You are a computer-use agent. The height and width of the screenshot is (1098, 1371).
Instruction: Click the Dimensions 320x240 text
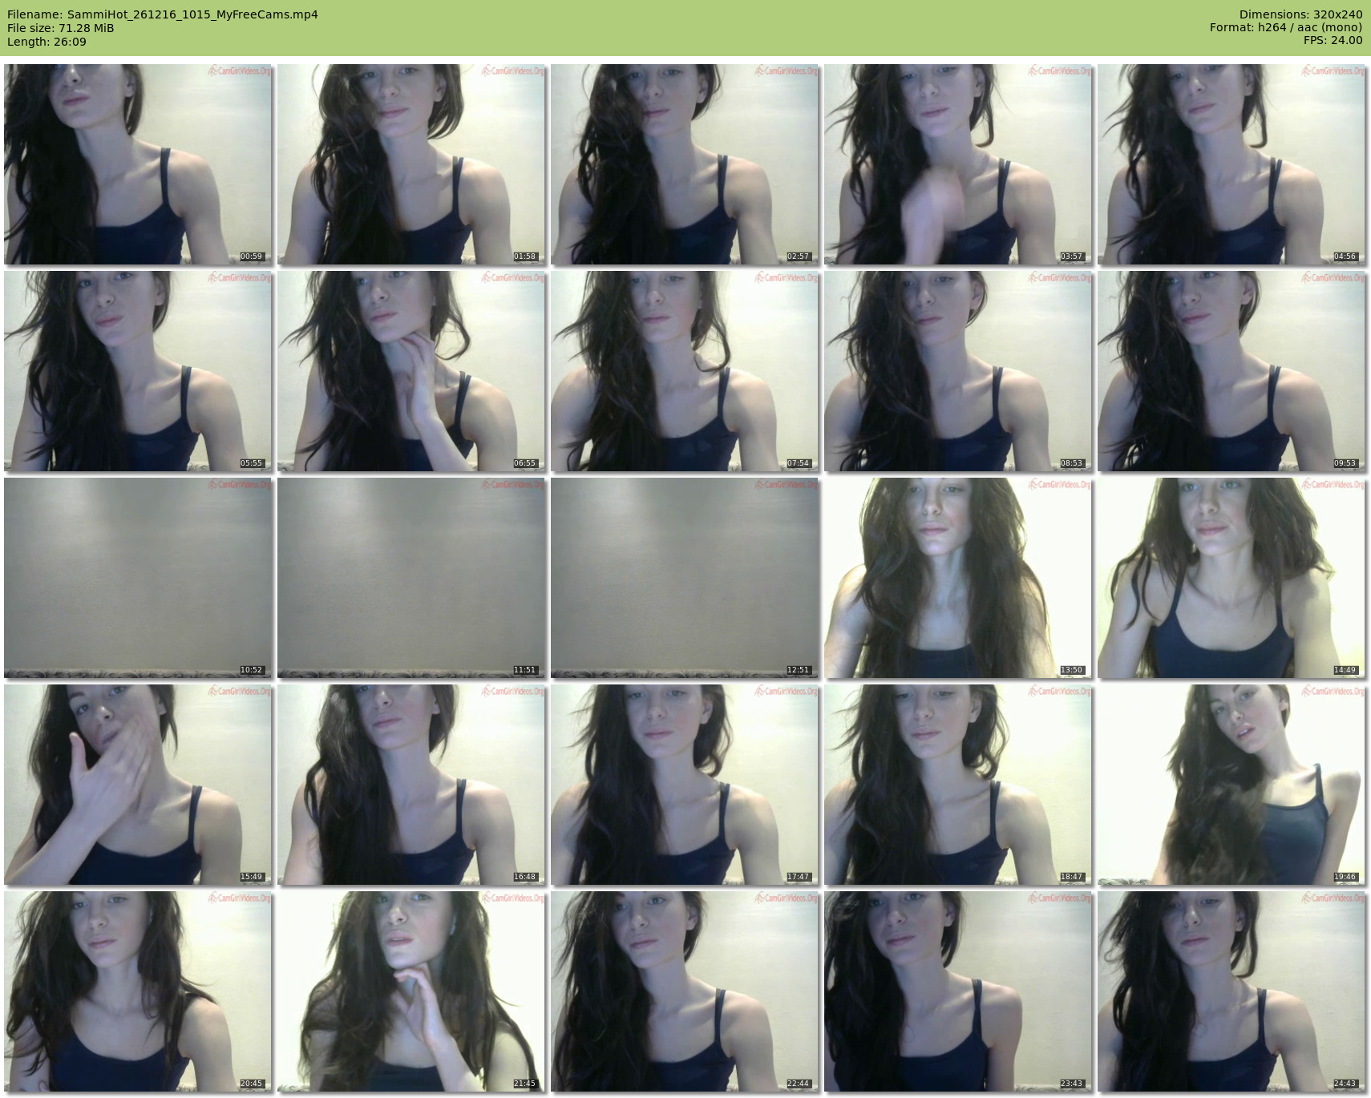[1300, 14]
